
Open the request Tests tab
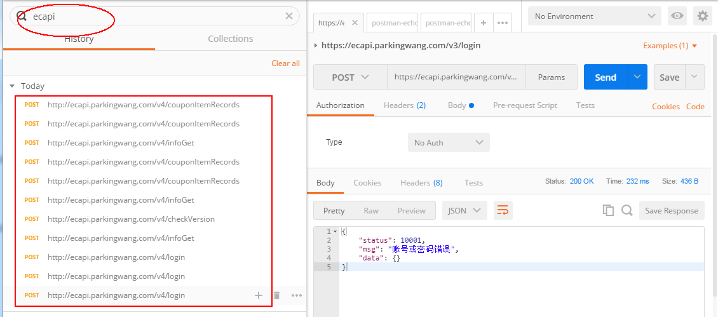tap(585, 105)
